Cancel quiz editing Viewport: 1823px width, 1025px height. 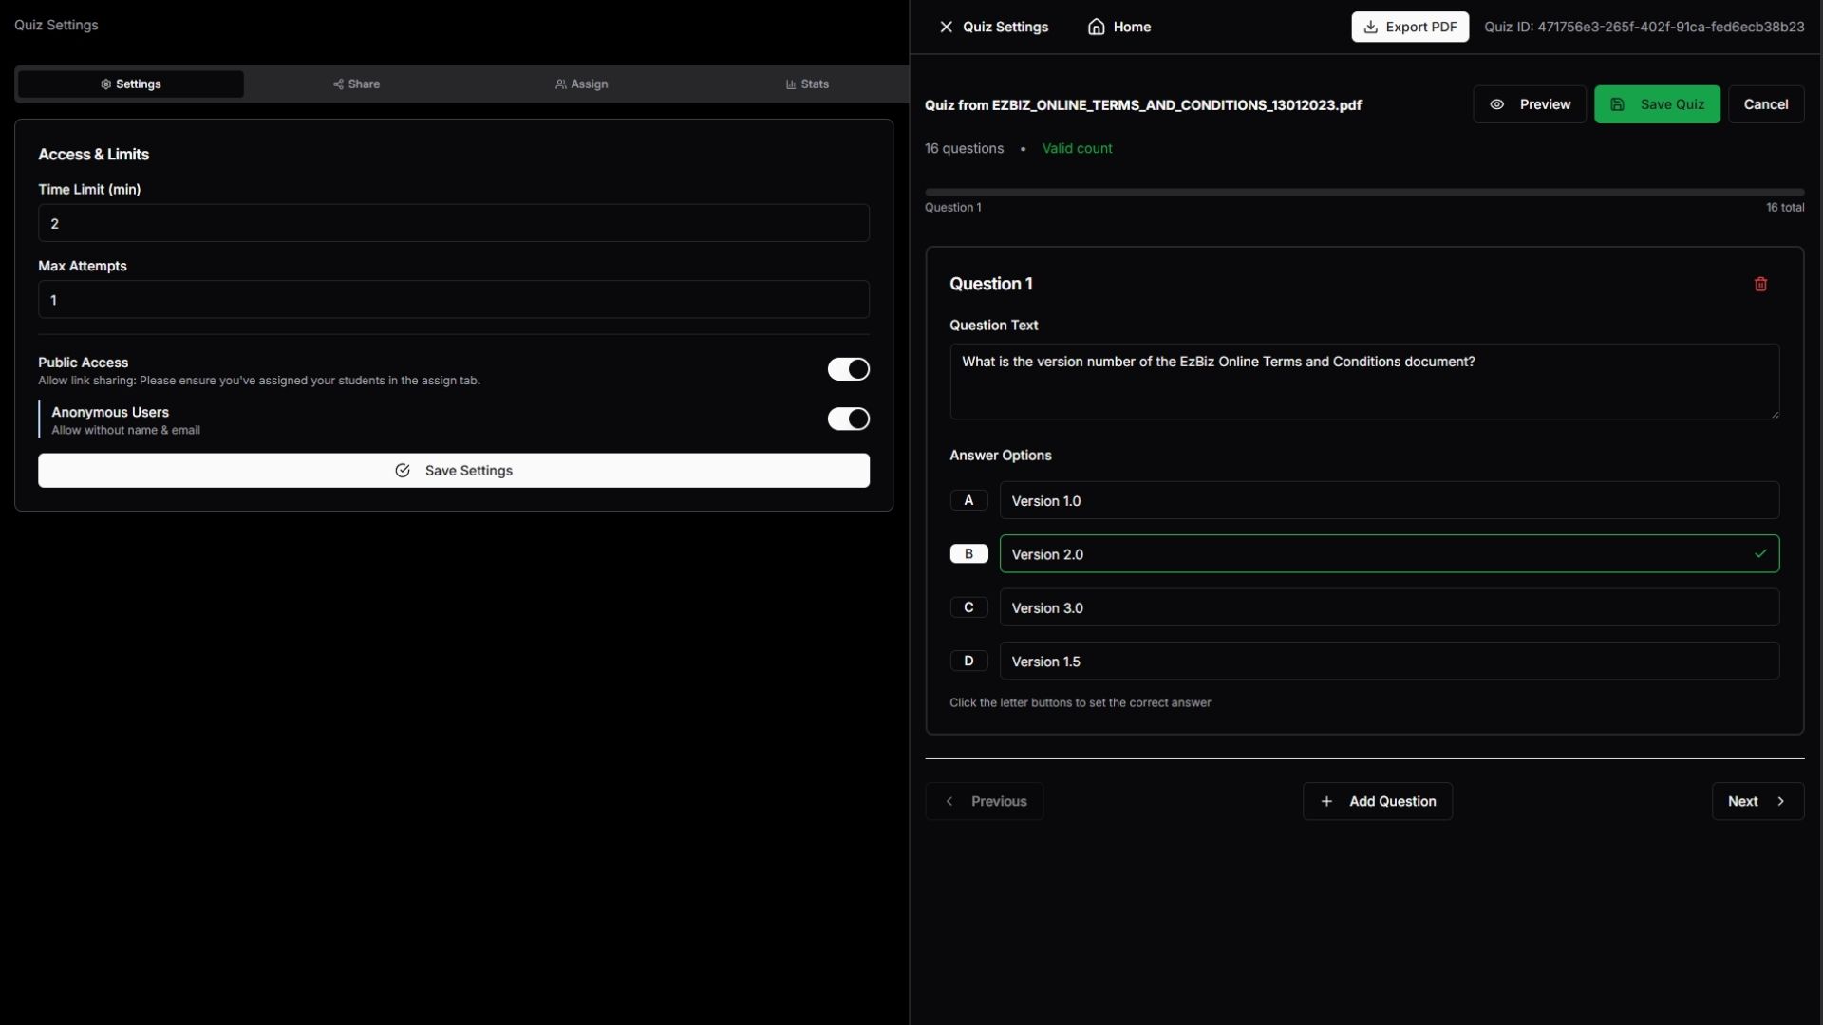(x=1766, y=104)
